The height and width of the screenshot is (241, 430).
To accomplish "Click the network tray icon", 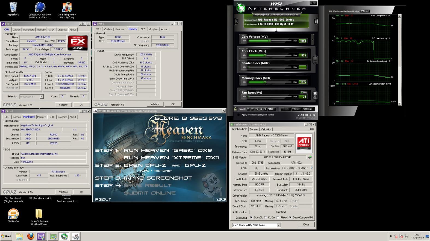I will 407,236.
